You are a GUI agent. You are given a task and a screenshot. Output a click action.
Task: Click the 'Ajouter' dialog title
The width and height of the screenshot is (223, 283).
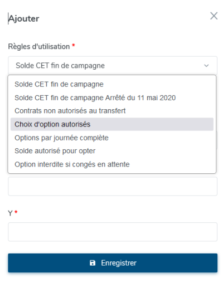(23, 18)
